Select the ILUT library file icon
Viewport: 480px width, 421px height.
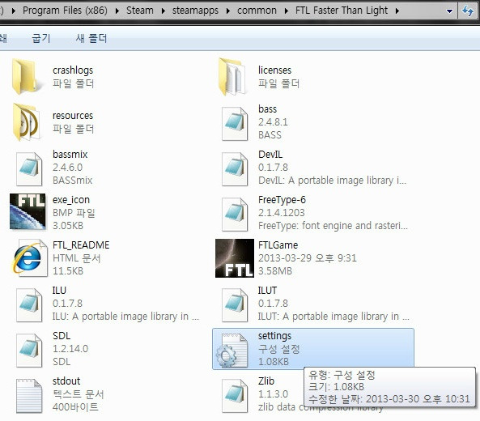235,304
